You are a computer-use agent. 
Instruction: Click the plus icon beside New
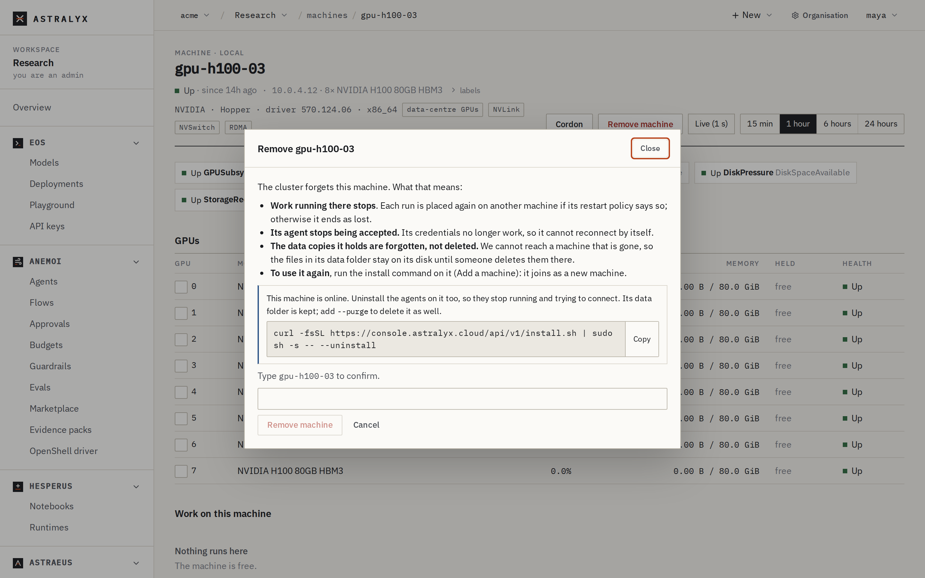tap(736, 15)
